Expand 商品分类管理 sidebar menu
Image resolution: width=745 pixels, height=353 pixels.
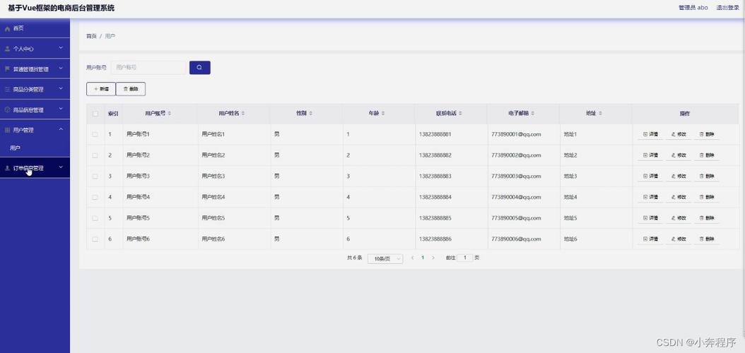[x=35, y=89]
